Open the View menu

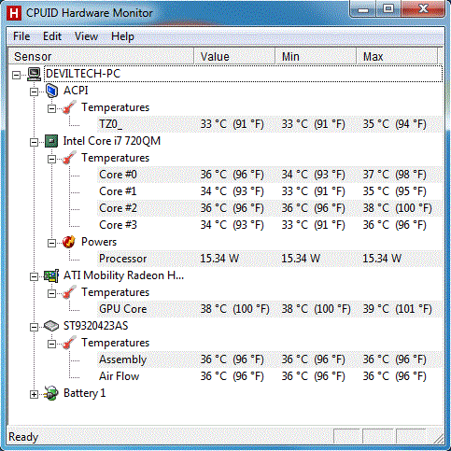86,36
